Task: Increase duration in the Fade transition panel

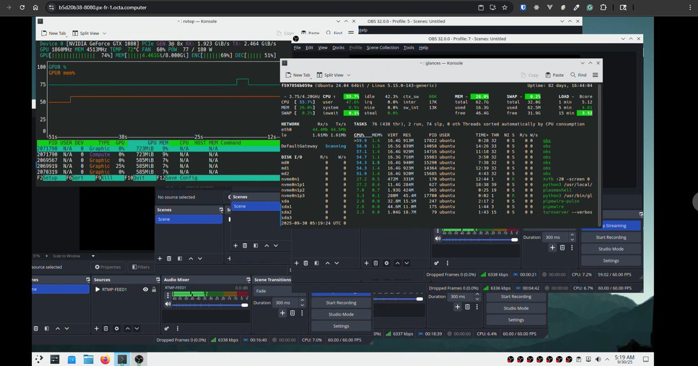Action: 304,301
